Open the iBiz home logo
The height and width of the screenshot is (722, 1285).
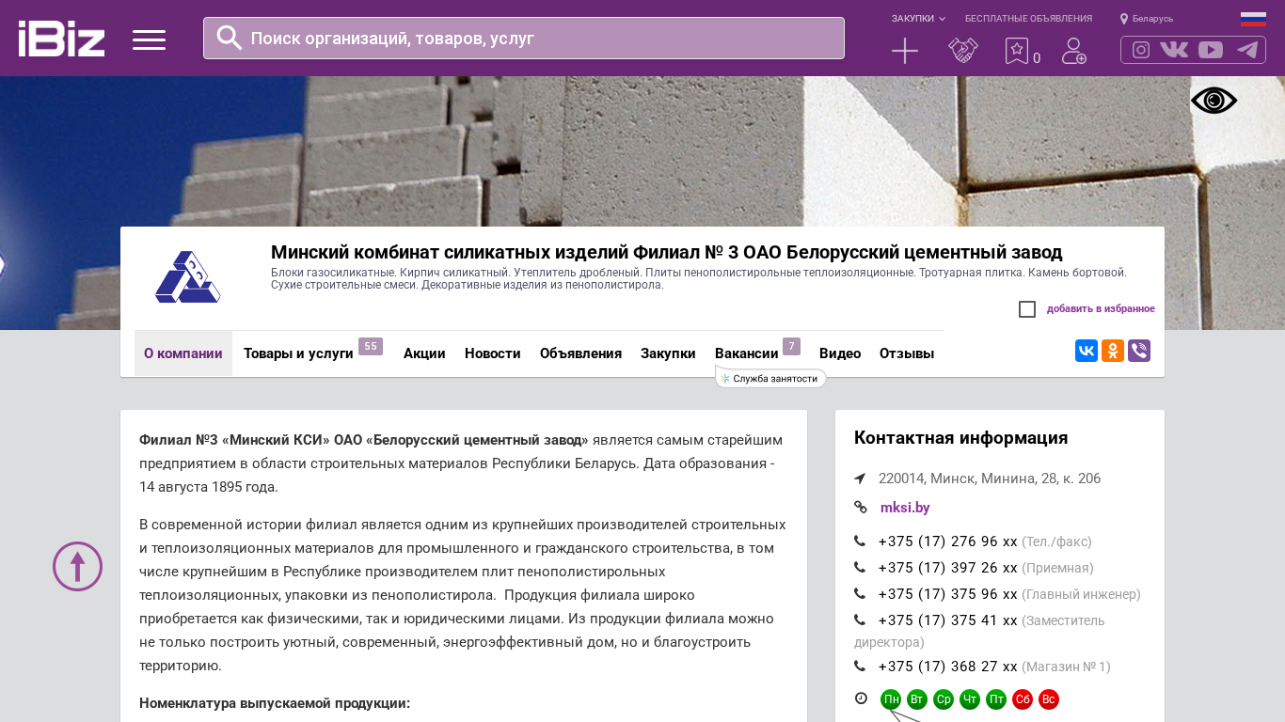[x=61, y=39]
